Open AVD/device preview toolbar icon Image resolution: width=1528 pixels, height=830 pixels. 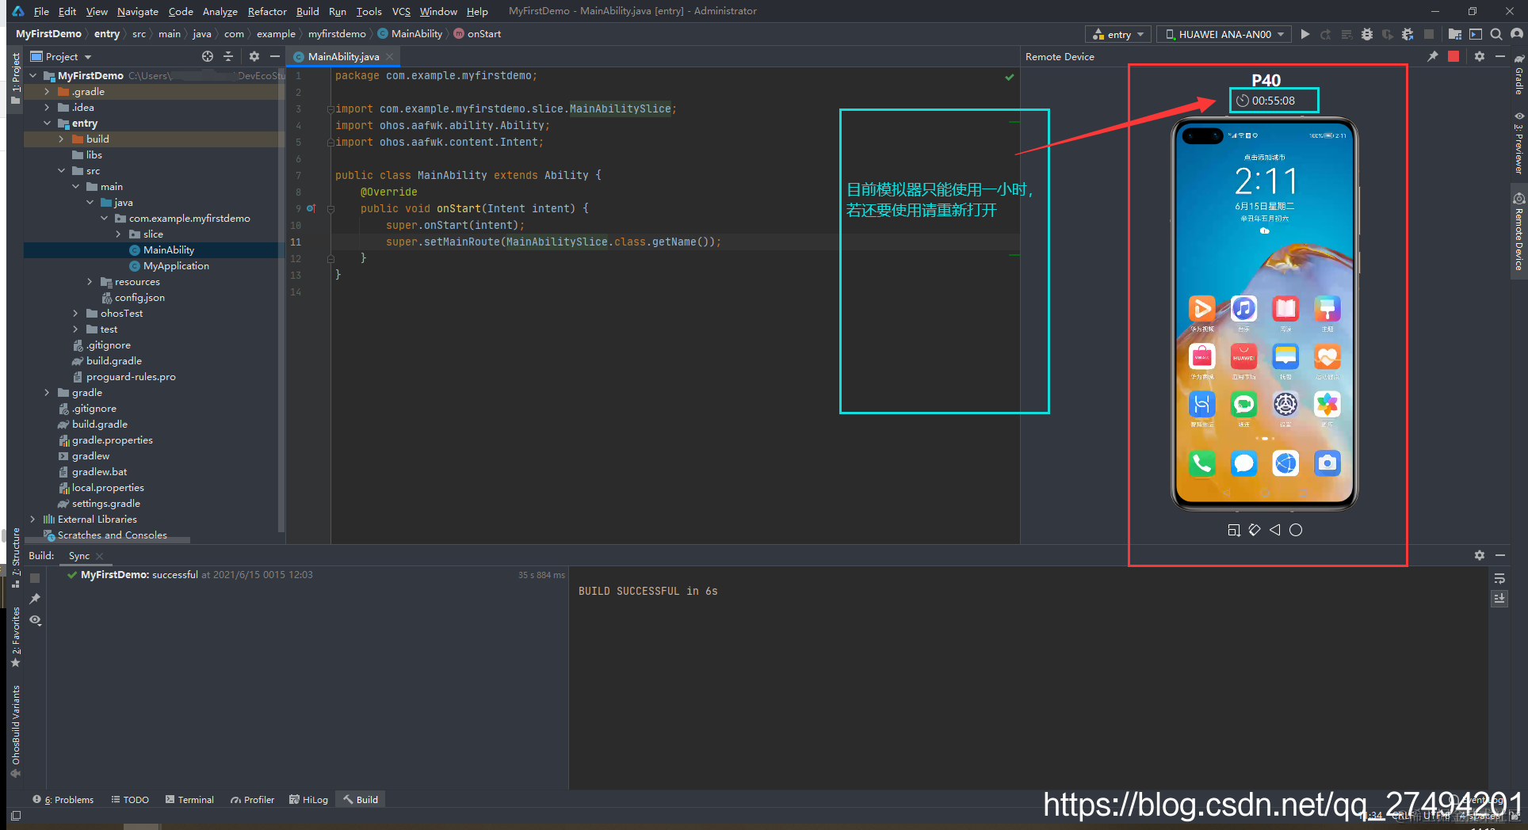1476,34
